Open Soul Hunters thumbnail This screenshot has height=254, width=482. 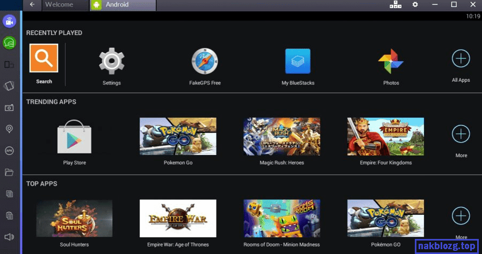[x=74, y=218]
